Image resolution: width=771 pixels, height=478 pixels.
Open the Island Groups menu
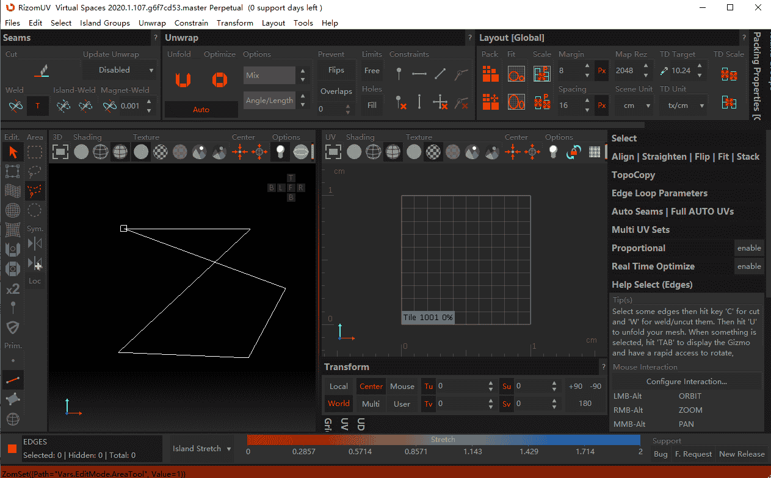(x=104, y=23)
